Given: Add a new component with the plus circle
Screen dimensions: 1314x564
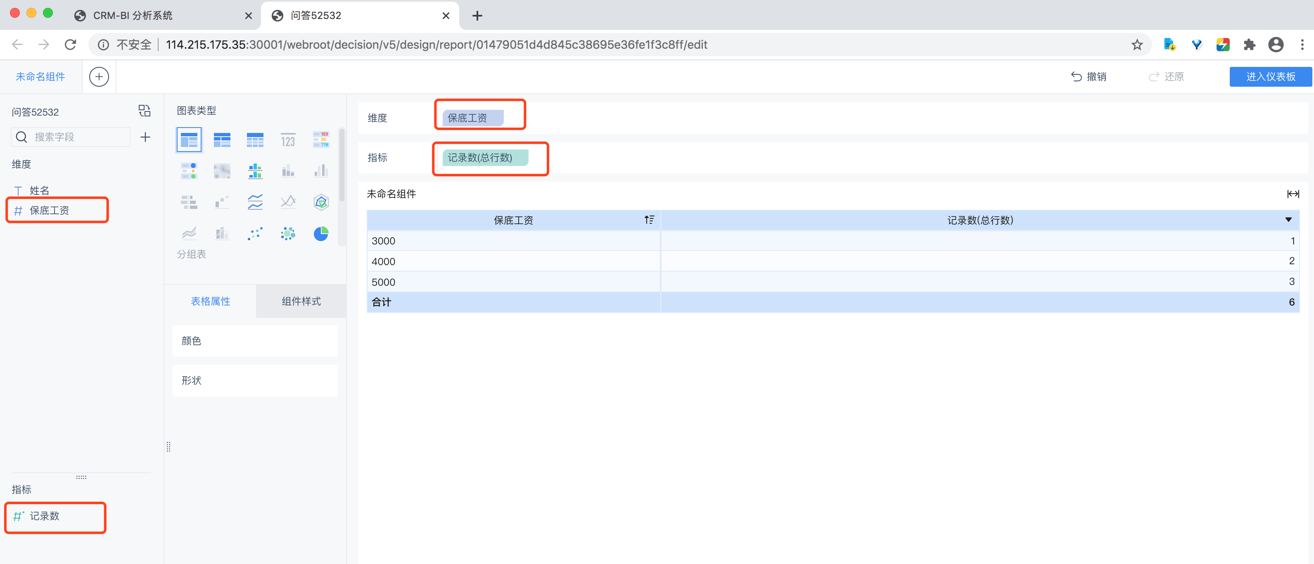Looking at the screenshot, I should tap(99, 77).
